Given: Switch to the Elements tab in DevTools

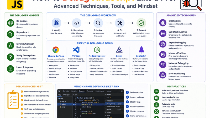Looking at the screenshot, I should click(x=66, y=91).
